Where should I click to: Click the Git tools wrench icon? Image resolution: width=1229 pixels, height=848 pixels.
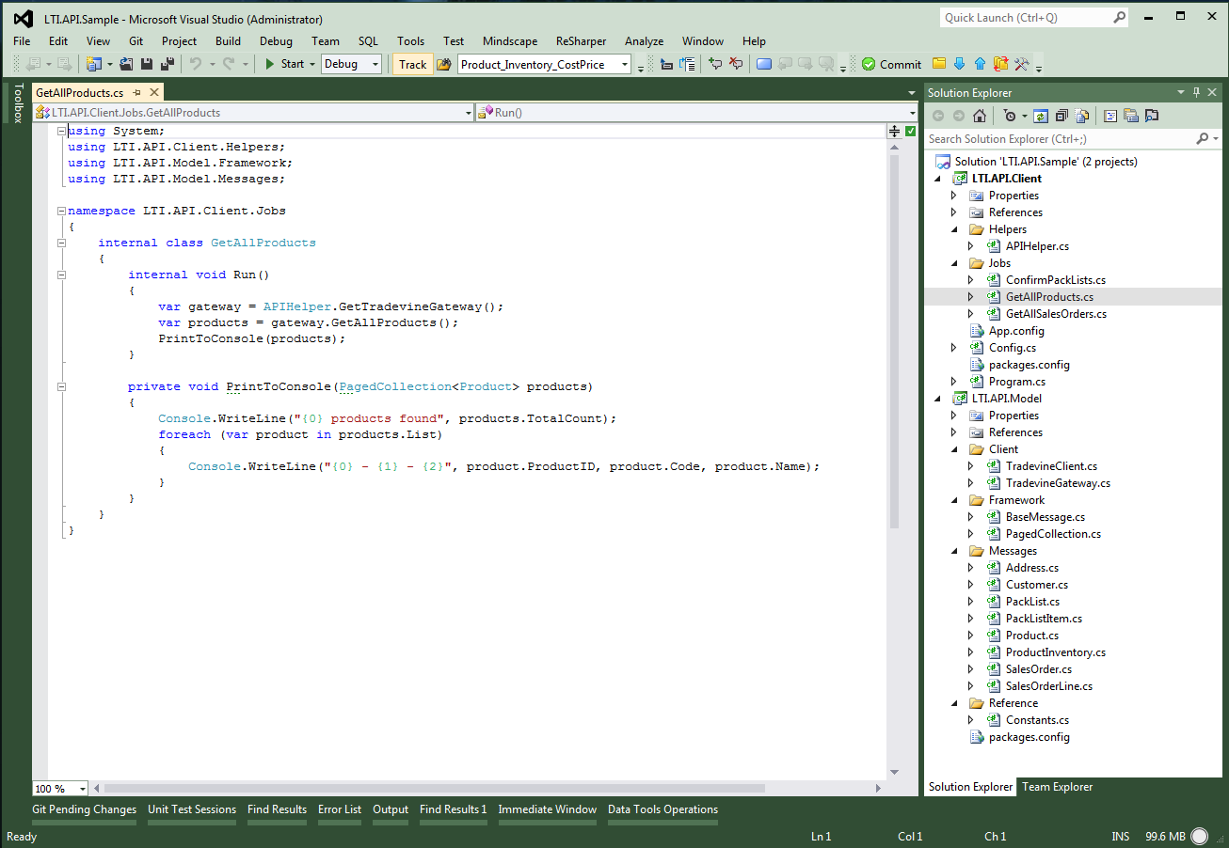1021,64
